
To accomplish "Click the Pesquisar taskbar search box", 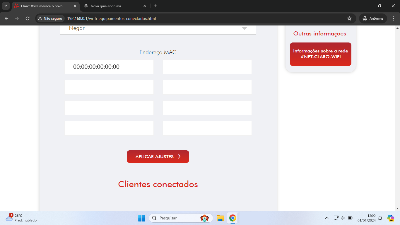I will [181, 218].
